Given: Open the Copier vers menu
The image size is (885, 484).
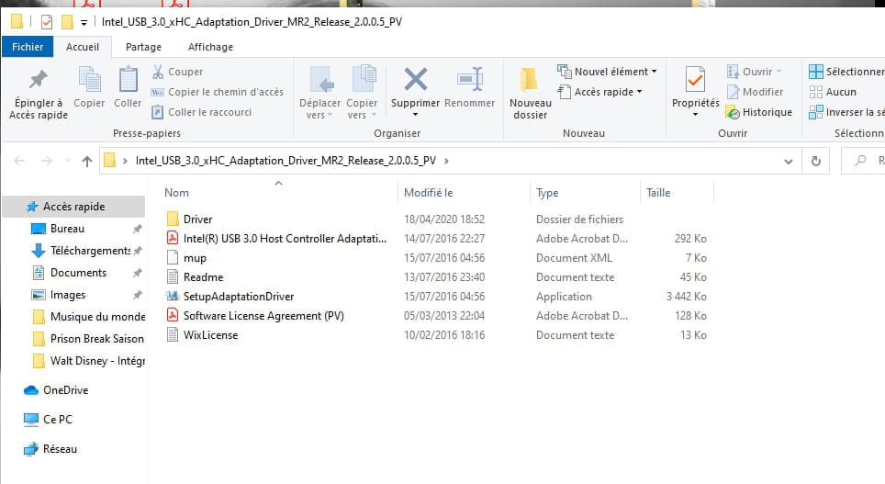Looking at the screenshot, I should coord(362,94).
